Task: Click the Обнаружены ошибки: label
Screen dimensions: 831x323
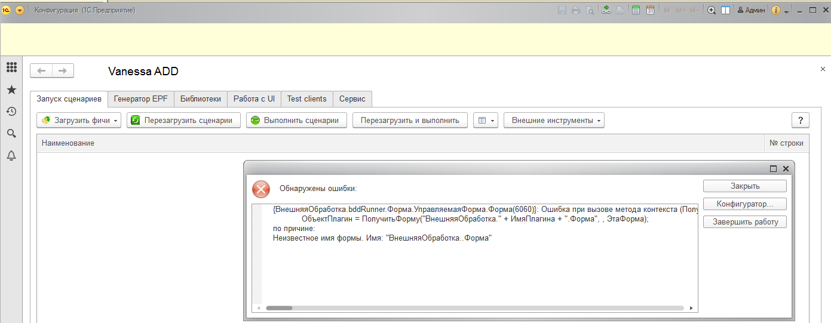Action: click(x=318, y=189)
